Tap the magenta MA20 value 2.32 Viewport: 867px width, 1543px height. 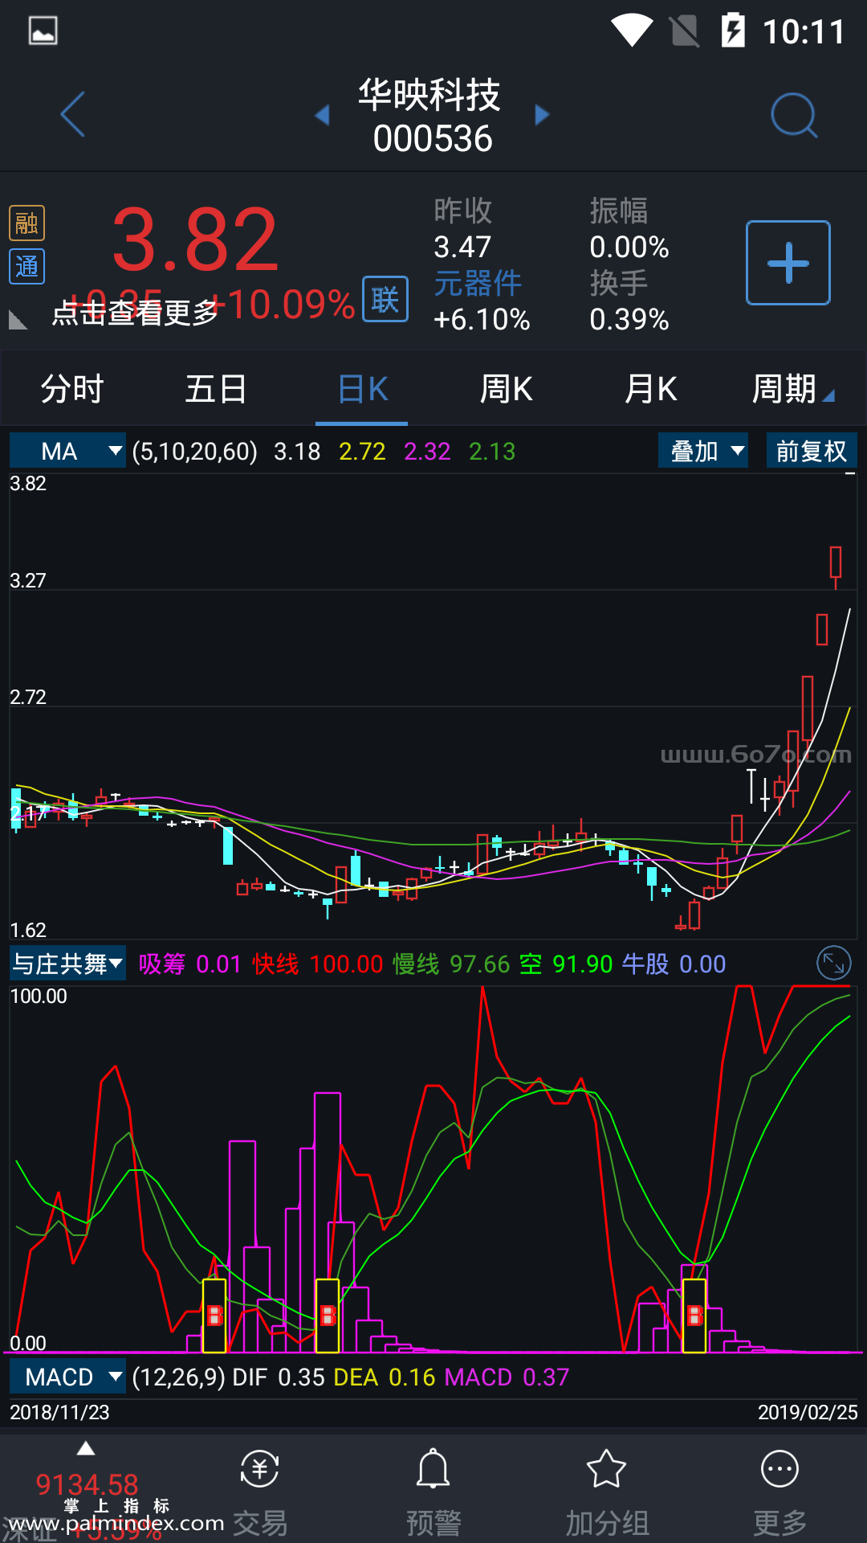pyautogui.click(x=427, y=451)
